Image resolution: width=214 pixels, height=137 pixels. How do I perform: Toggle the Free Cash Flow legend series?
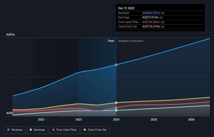pyautogui.click(x=64, y=130)
